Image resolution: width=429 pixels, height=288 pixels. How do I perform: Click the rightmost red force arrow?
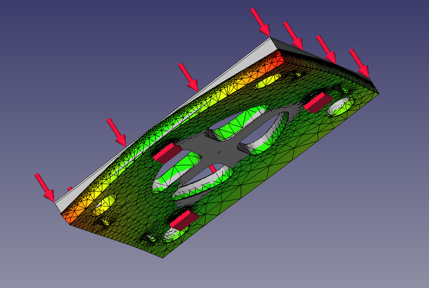point(359,63)
